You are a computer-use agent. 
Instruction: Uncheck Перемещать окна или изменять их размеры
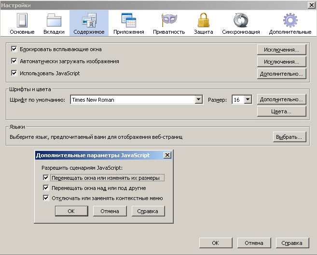[x=46, y=178]
